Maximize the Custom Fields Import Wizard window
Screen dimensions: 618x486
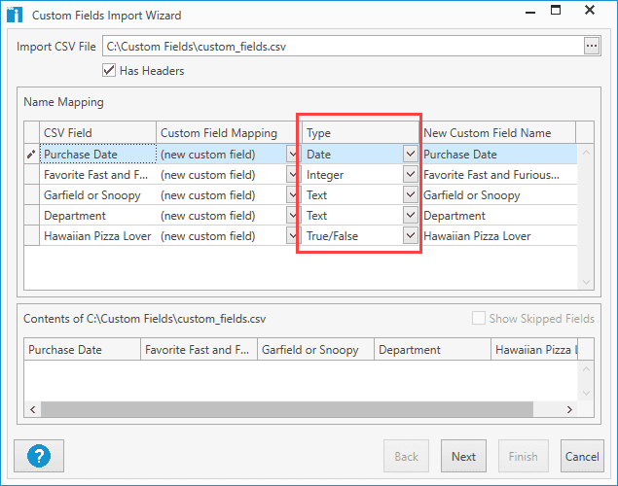pos(556,11)
